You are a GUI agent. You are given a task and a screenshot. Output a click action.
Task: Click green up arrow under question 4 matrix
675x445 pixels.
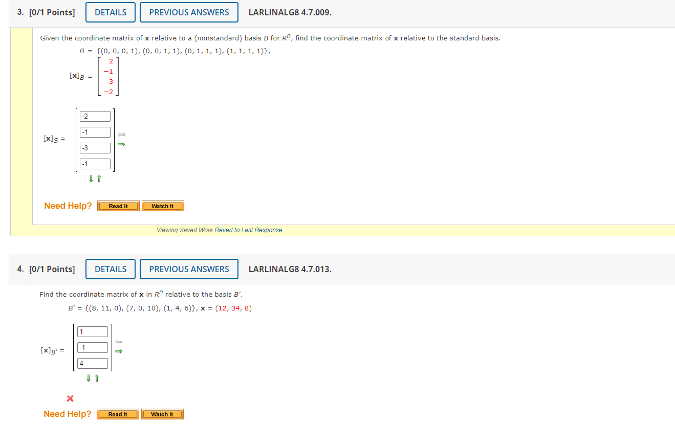(x=97, y=378)
